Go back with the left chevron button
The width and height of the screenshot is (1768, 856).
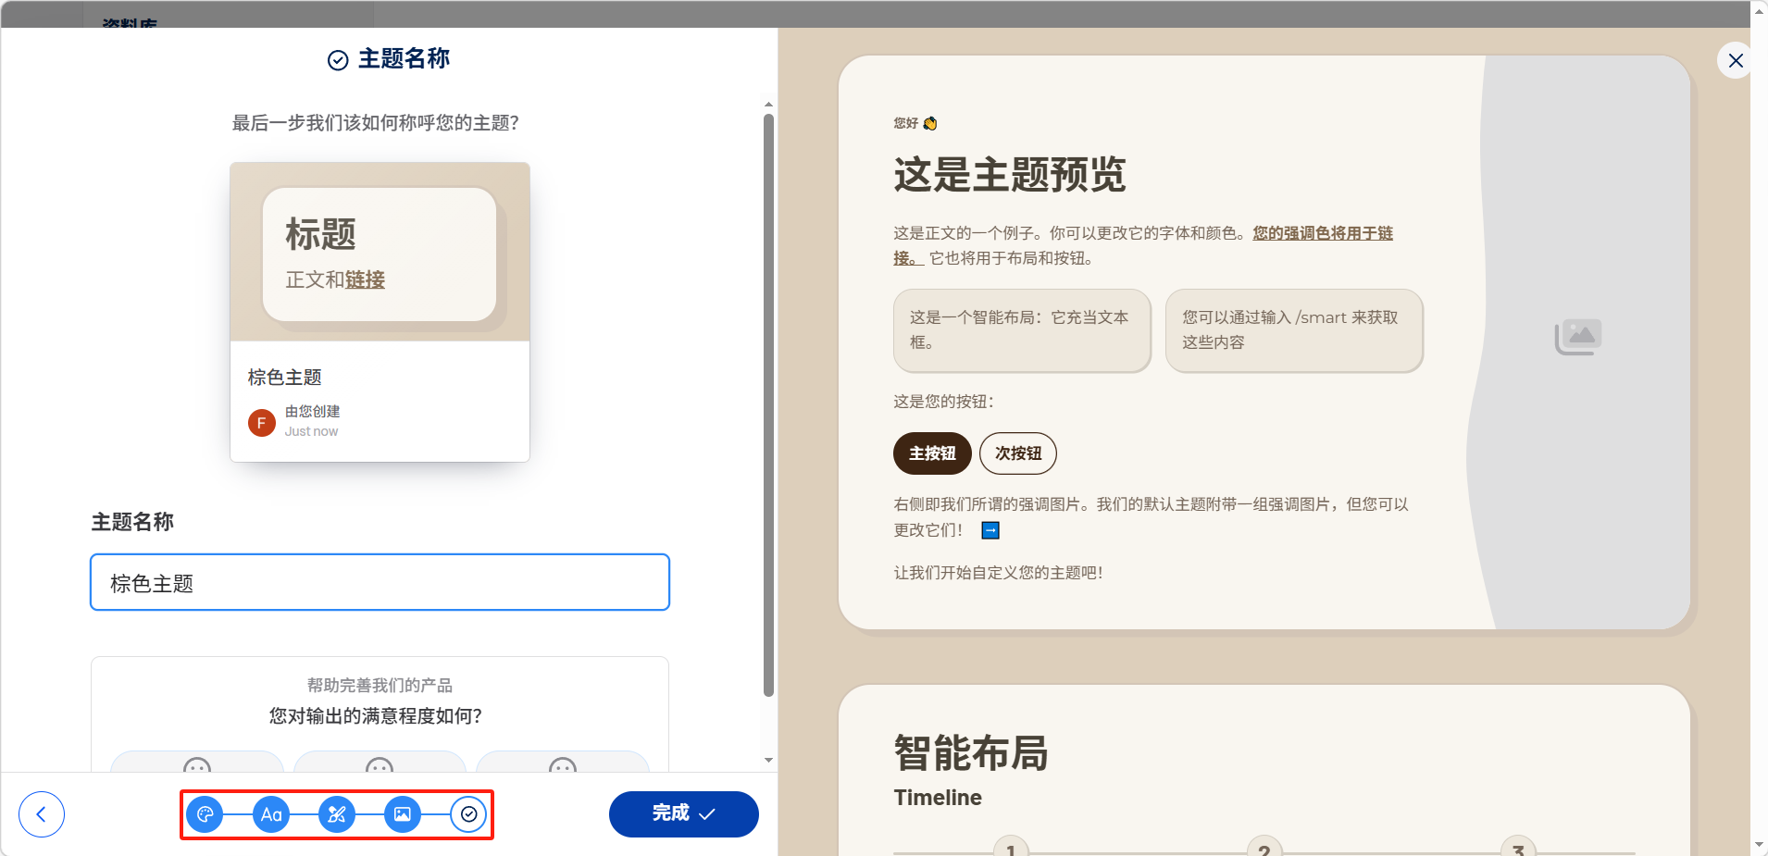[x=42, y=814]
